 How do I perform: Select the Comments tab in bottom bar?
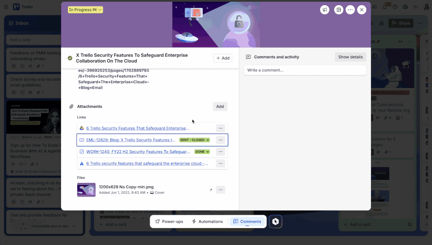[x=247, y=221]
